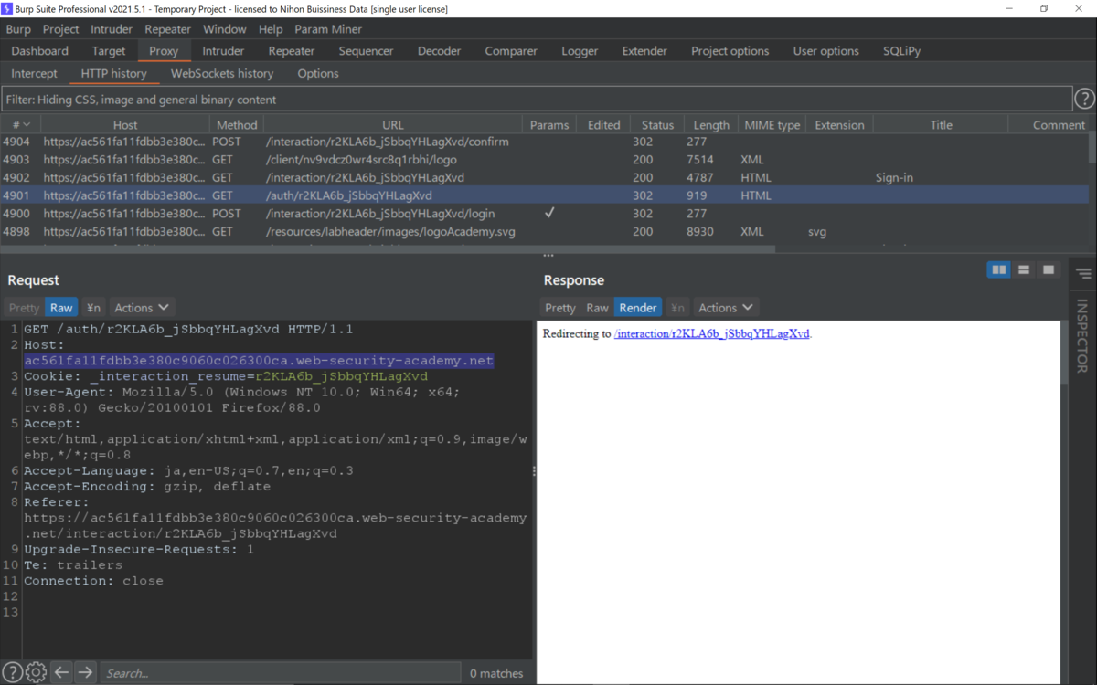Viewport: 1097px width, 685px height.
Task: Open Actions dropdown in Response pane
Action: (x=726, y=308)
